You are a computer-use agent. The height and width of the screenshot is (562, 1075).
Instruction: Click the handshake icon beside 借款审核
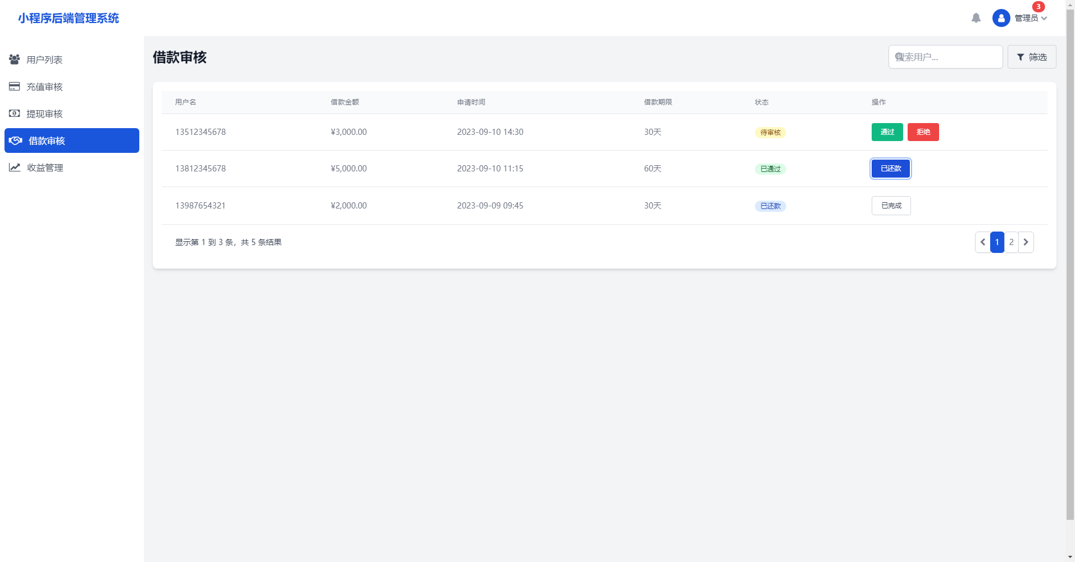(16, 140)
